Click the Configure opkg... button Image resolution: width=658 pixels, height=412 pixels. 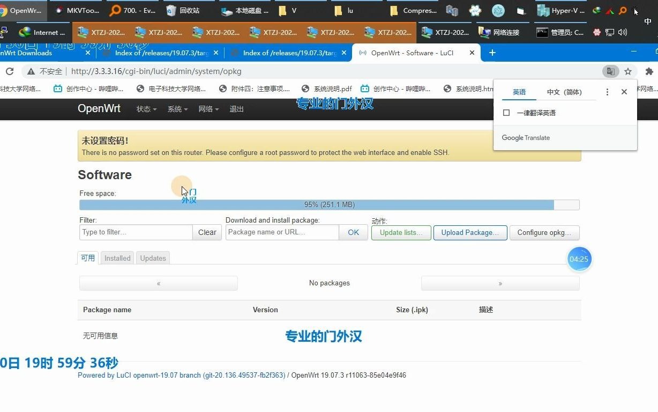tap(544, 232)
